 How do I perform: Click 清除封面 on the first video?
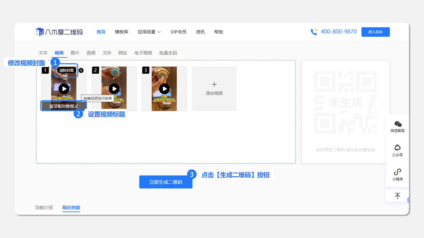pos(66,70)
